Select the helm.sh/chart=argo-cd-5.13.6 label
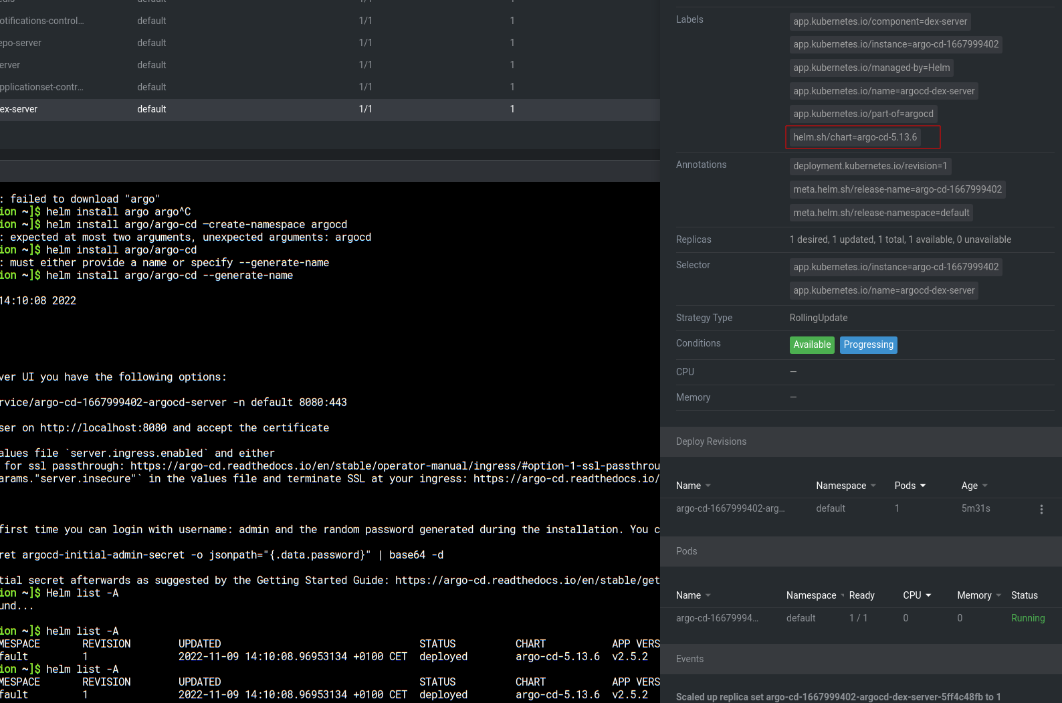The image size is (1062, 703). click(855, 137)
